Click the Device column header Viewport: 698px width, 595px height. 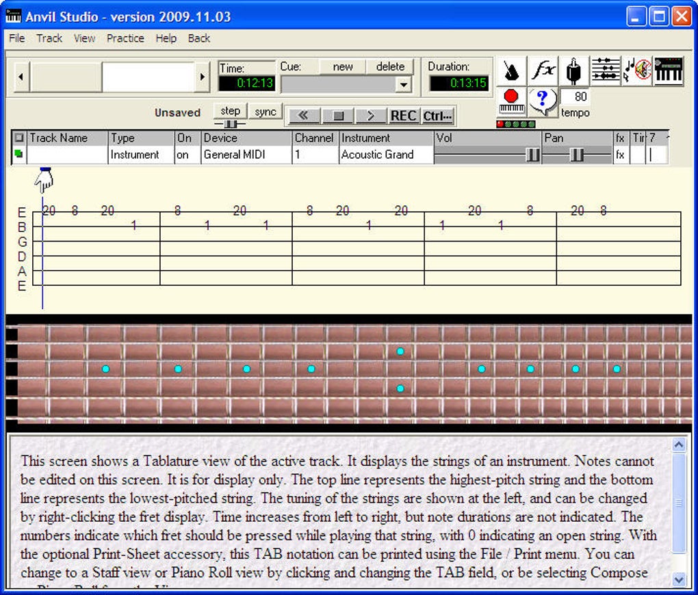point(246,138)
